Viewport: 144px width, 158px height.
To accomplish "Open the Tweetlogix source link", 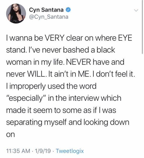I will click(x=70, y=151).
